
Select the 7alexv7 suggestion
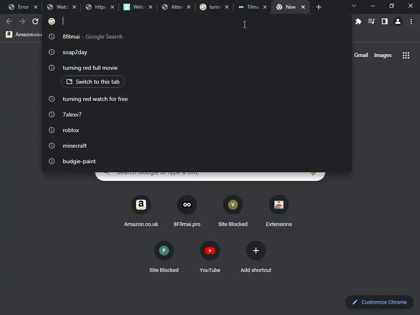coord(197,115)
